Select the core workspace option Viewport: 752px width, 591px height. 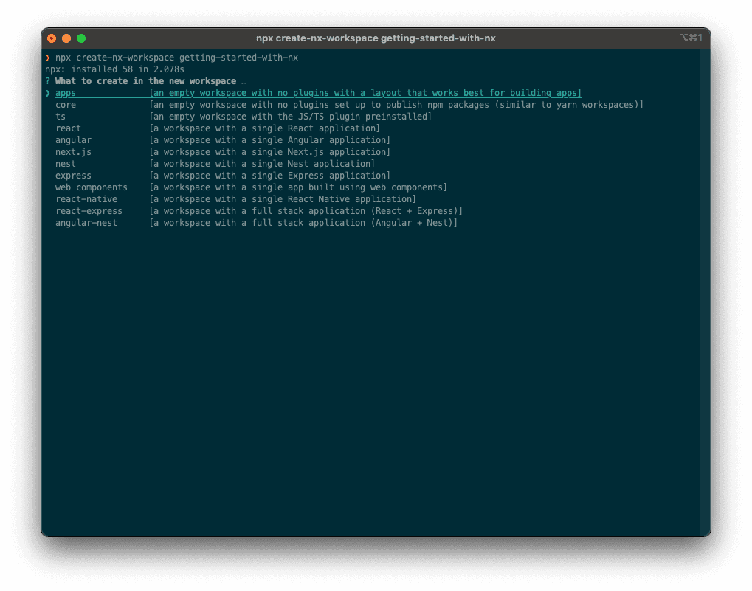click(x=66, y=105)
